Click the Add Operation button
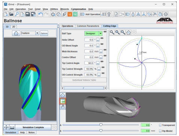179x136 pixels. pyautogui.click(x=90, y=14)
